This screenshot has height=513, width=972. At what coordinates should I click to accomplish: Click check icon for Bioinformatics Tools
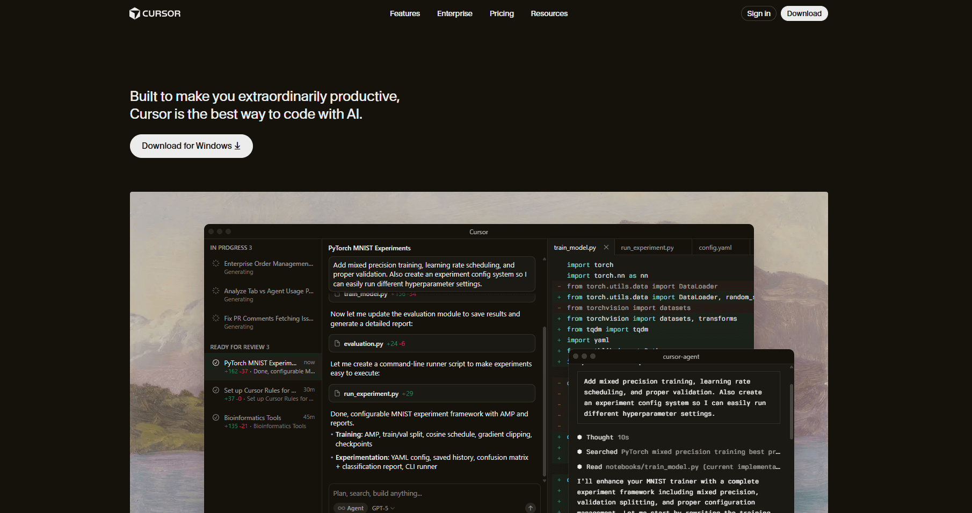click(216, 417)
